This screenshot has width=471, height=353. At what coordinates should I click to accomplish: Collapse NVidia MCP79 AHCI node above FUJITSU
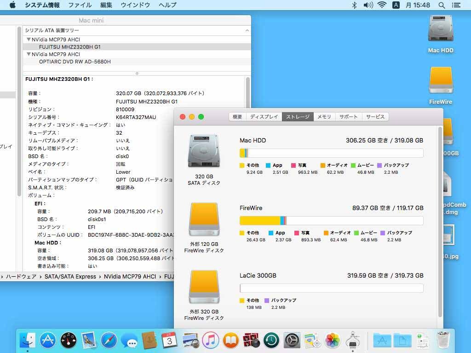(29, 40)
